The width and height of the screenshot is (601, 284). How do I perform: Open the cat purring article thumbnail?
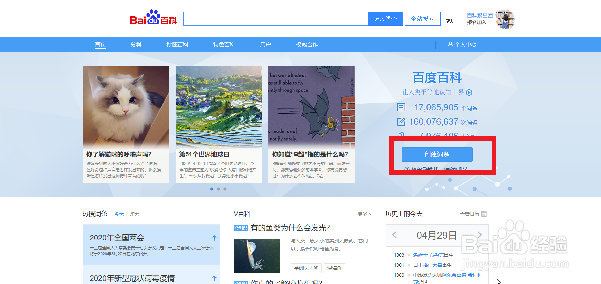[126, 107]
